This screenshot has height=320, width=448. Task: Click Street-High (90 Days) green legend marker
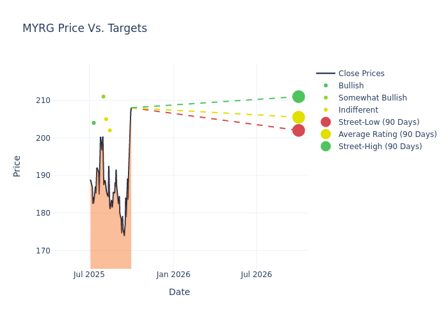click(326, 147)
